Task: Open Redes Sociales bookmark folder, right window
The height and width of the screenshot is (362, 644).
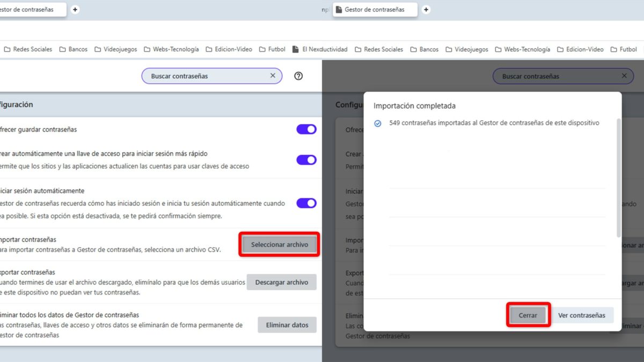Action: point(378,49)
